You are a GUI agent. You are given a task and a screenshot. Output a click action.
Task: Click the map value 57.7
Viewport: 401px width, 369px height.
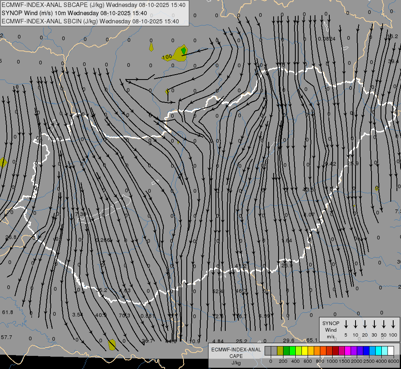(7, 337)
